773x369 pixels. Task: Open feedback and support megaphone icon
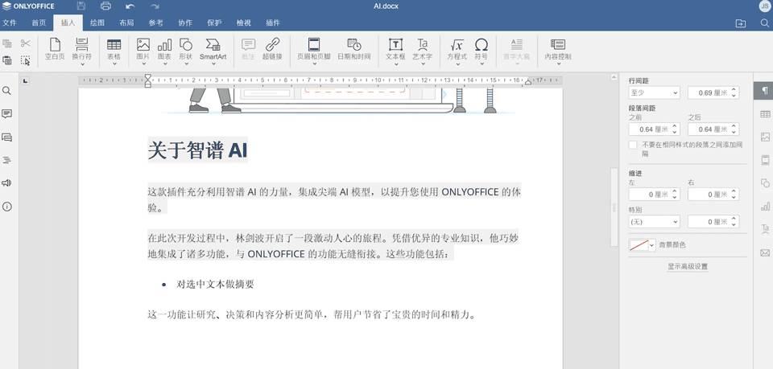click(7, 183)
